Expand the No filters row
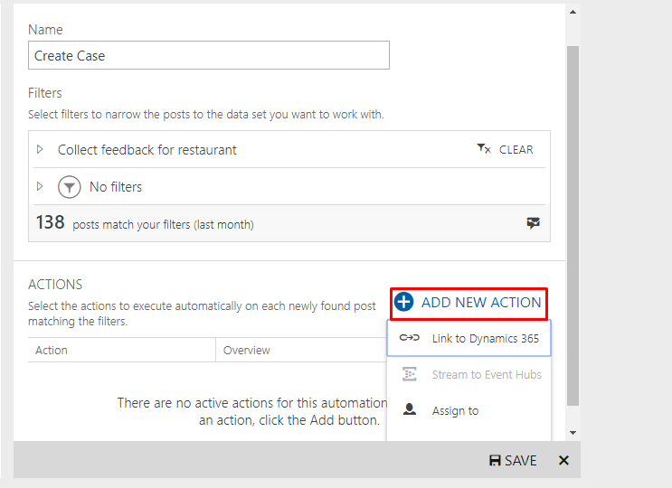Viewport: 672px width, 488px height. click(x=40, y=186)
